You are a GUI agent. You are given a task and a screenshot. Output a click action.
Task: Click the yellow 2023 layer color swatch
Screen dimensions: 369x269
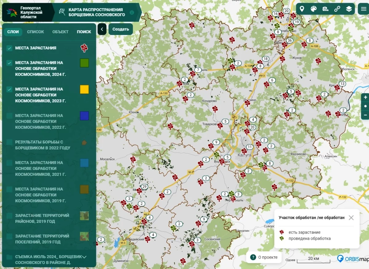[84, 89]
